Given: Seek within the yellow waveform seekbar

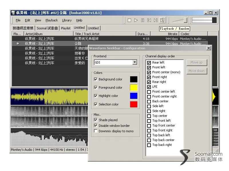Looking at the screenshot, I should (x=49, y=97).
